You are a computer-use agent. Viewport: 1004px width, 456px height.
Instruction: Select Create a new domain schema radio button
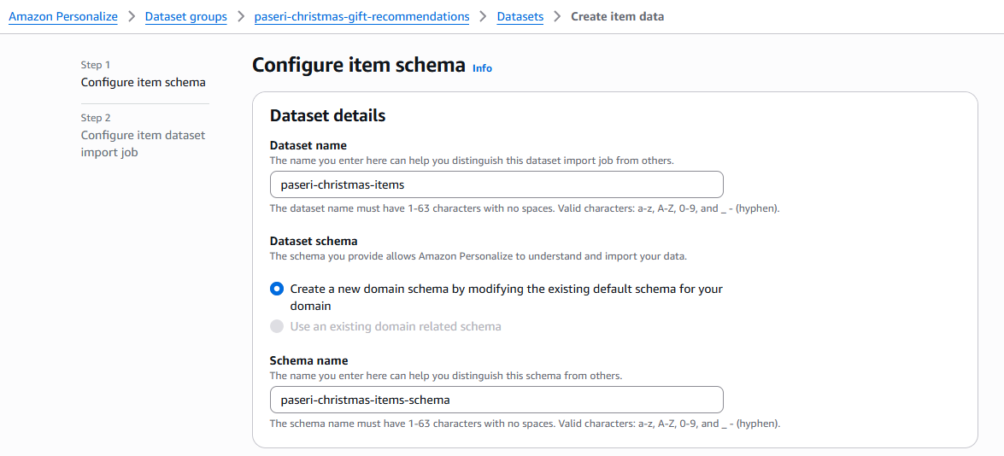[277, 289]
